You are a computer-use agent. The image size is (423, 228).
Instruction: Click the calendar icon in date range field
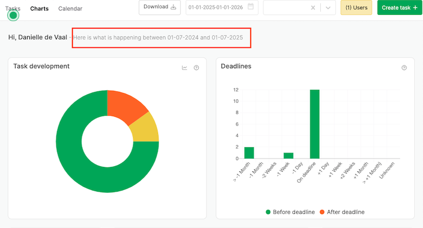coord(251,7)
